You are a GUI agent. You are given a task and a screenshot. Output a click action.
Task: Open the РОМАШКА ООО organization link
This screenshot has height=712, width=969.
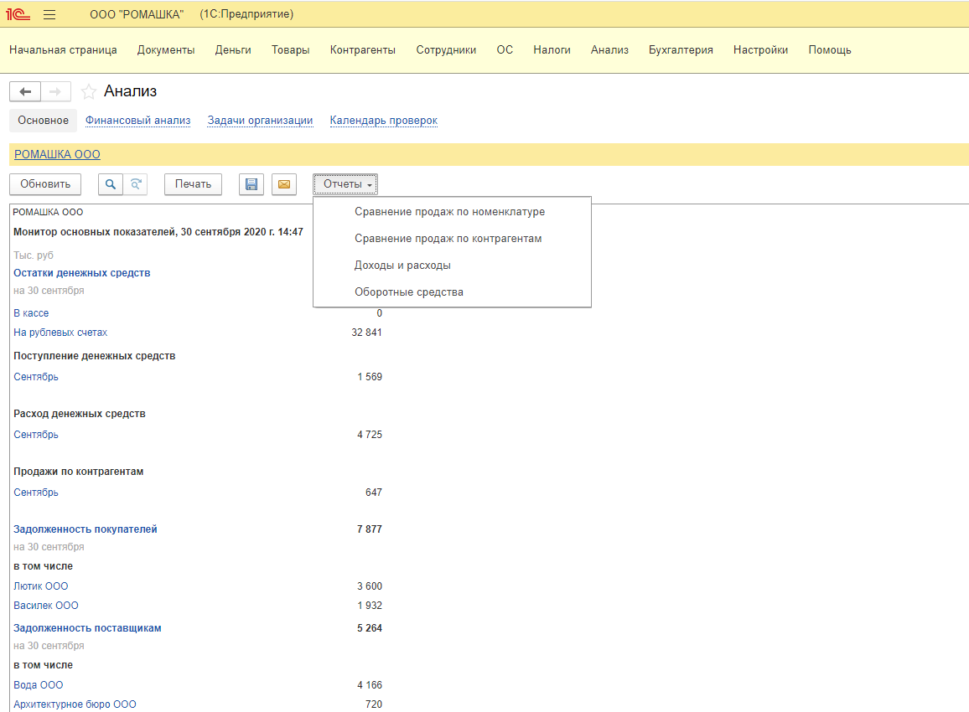pos(57,154)
